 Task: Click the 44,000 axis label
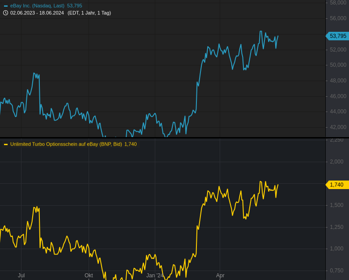pyautogui.click(x=338, y=112)
